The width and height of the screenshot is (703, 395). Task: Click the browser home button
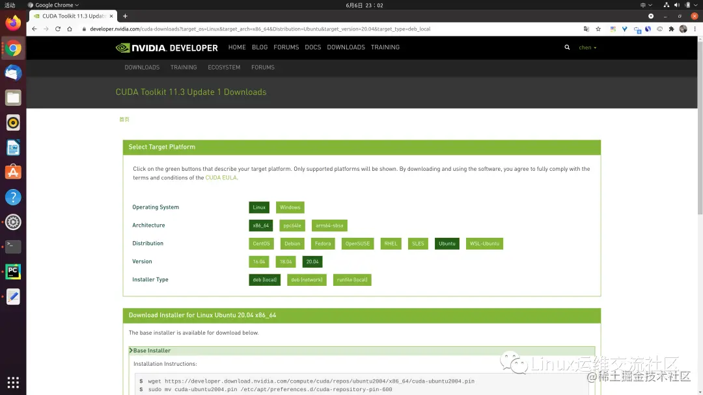pyautogui.click(x=70, y=29)
